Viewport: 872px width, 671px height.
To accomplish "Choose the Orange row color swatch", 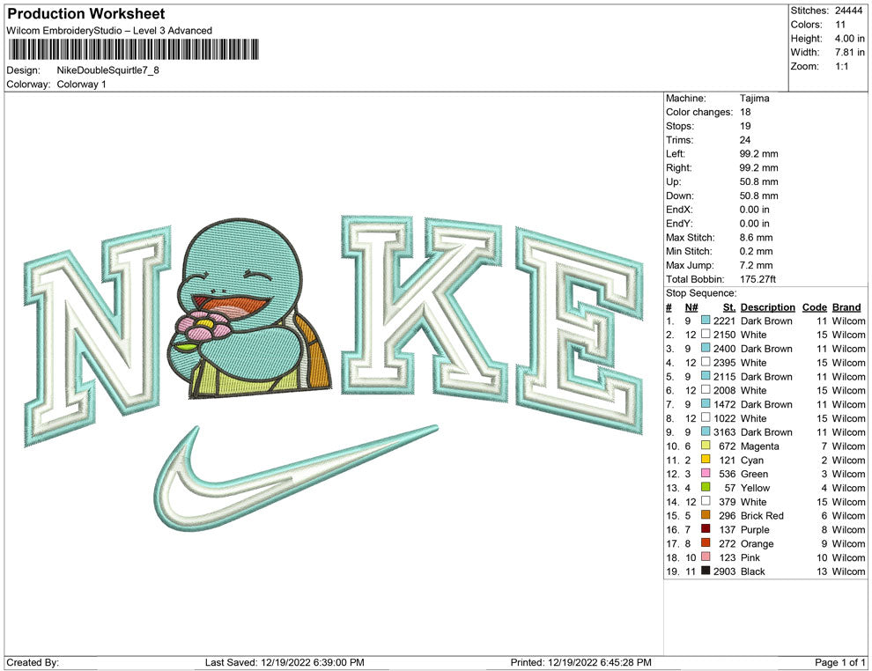I will (706, 542).
